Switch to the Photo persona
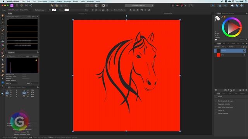Screen dimensions: 248x139 pos(12,5)
